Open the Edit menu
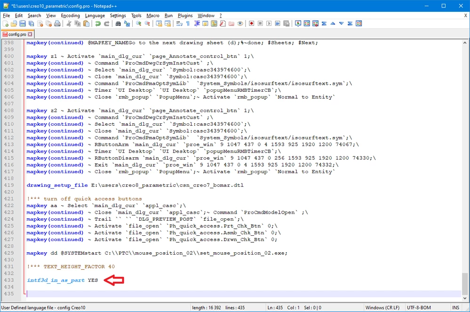 19,16
